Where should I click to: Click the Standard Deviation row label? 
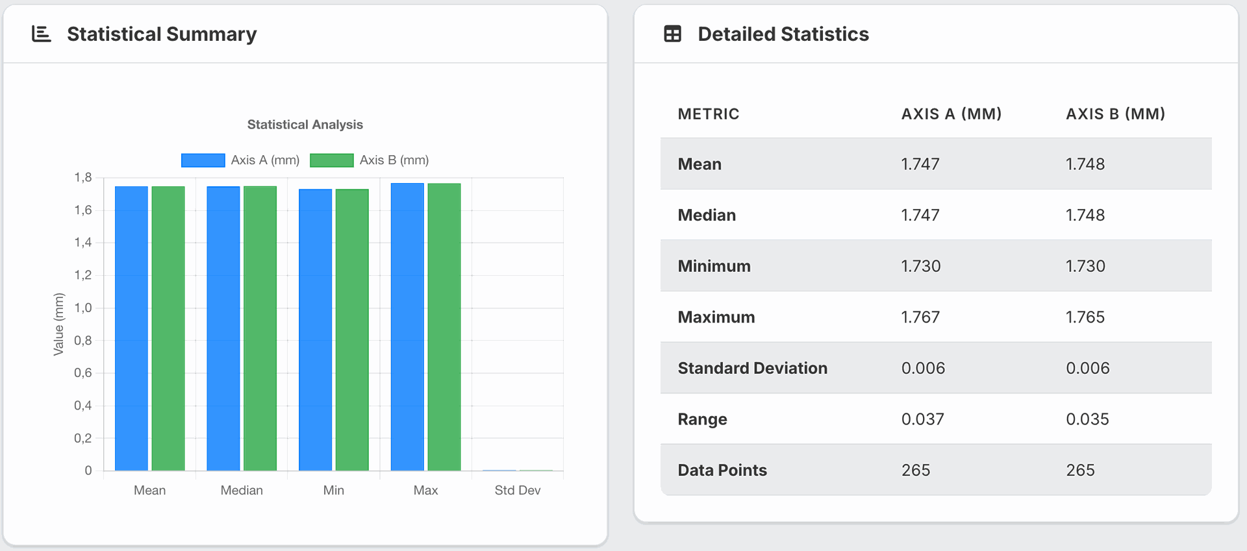pyautogui.click(x=752, y=369)
